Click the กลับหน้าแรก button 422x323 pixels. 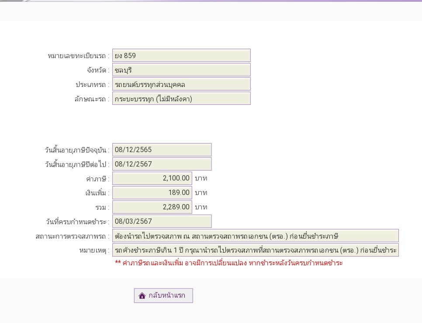(163, 295)
